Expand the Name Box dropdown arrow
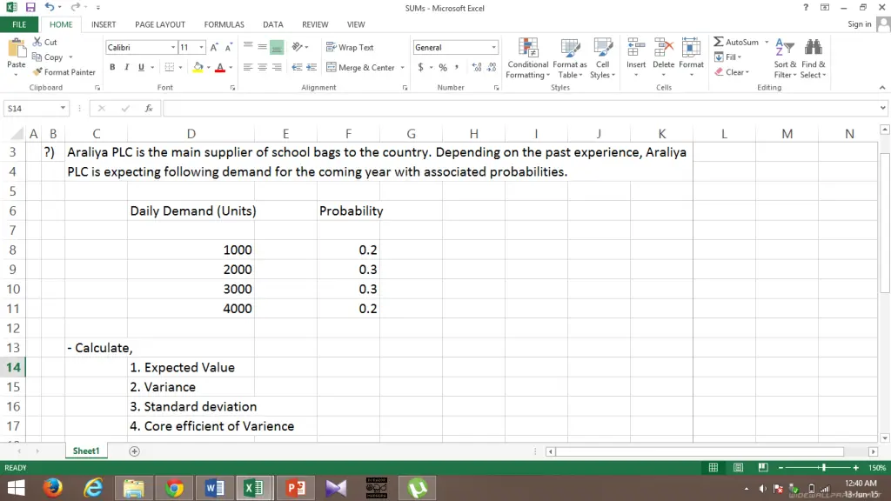This screenshot has width=891, height=501. [63, 108]
